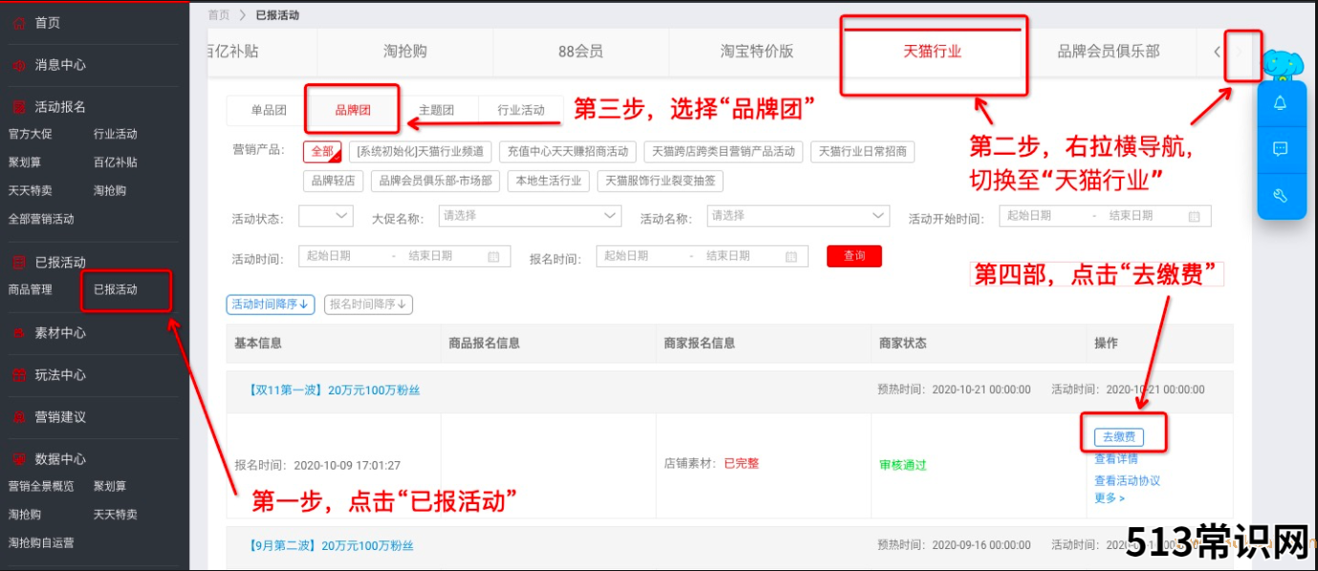Open the 查看活动协议 link
Image resolution: width=1318 pixels, height=571 pixels.
click(1127, 480)
